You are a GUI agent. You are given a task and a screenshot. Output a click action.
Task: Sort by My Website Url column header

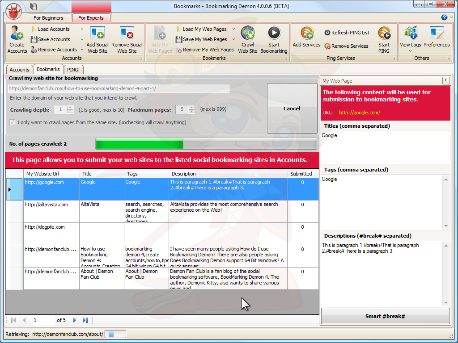tap(51, 174)
